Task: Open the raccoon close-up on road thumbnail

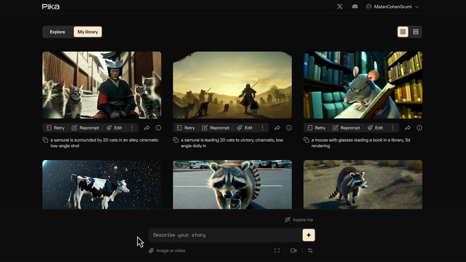Action: [232, 184]
